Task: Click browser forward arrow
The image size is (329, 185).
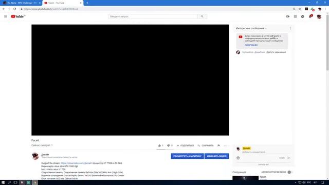Action: pyautogui.click(x=9, y=9)
